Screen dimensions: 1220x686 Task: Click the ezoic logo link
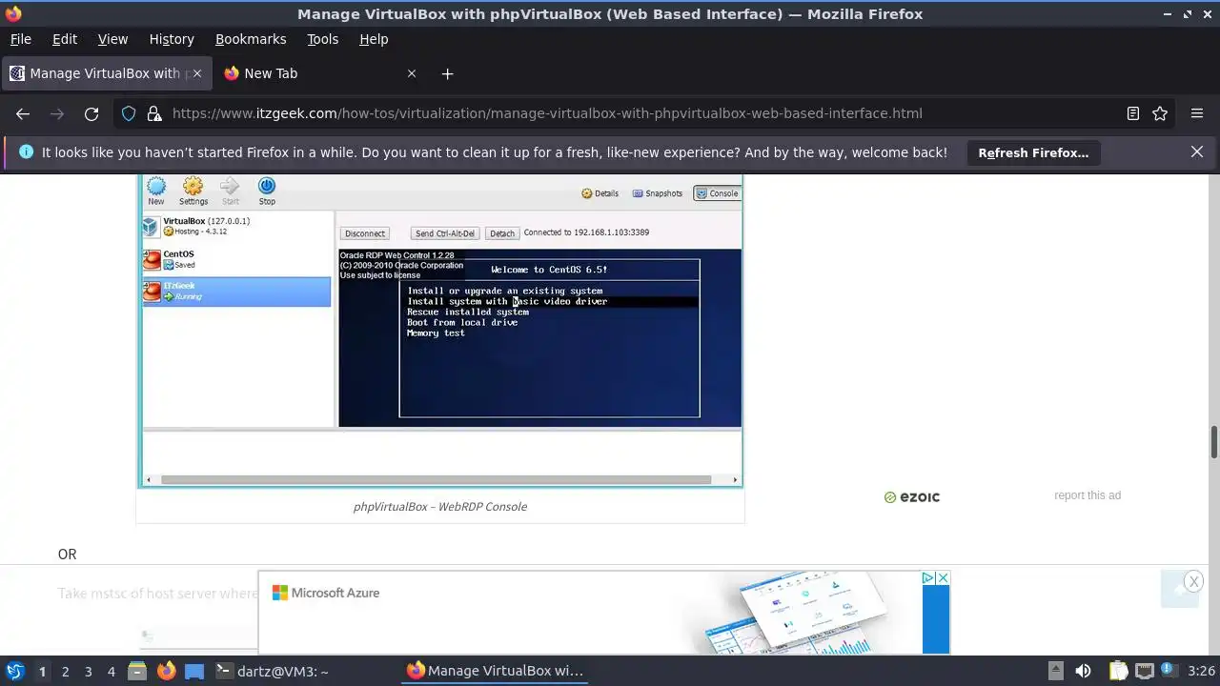pyautogui.click(x=912, y=496)
